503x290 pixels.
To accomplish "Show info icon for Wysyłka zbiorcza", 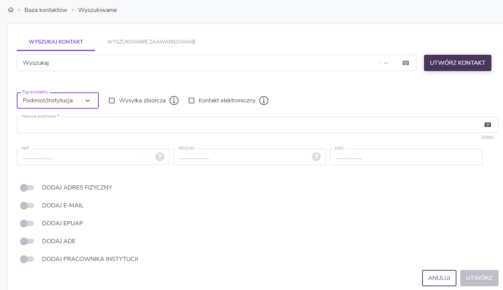I will (174, 101).
